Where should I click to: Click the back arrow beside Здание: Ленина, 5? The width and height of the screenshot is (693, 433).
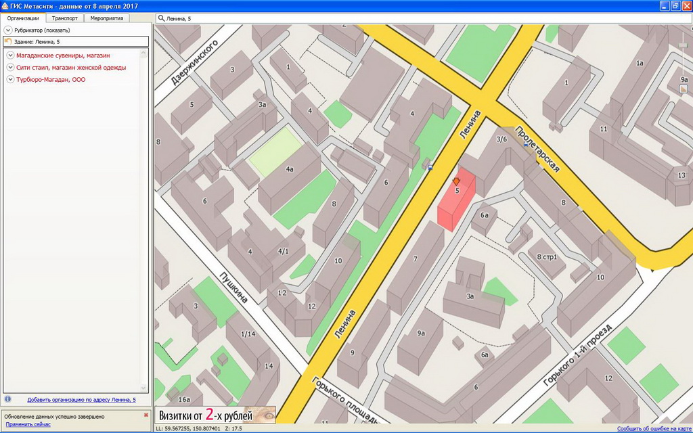pos(8,42)
